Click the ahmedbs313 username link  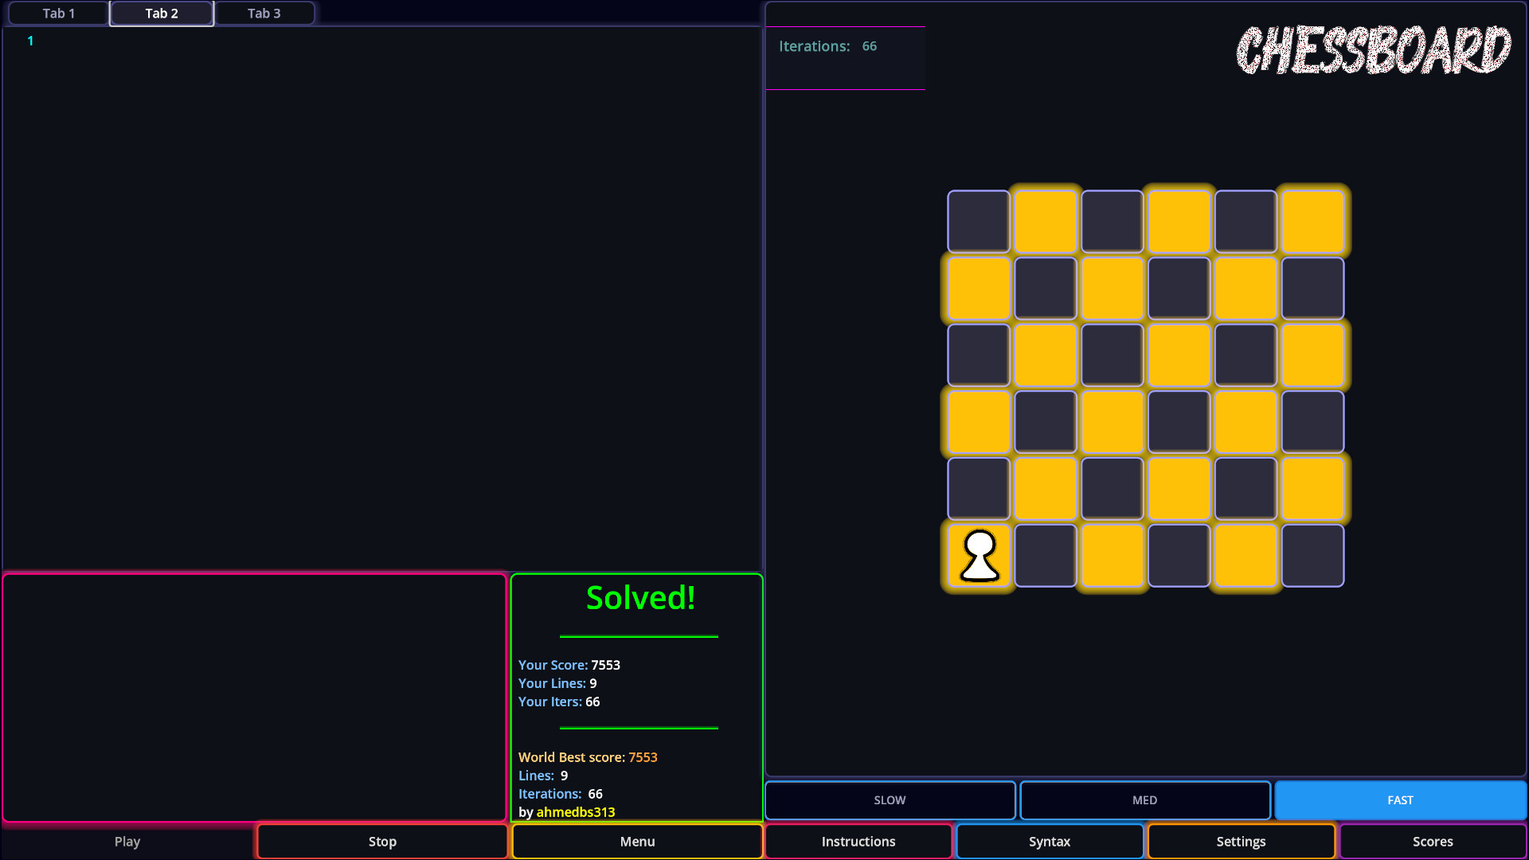(575, 811)
